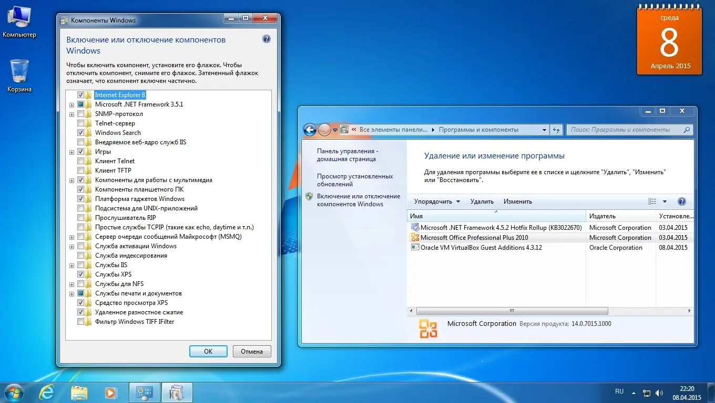Sort programs by the Установлено column header
This screenshot has width=715, height=403.
click(x=675, y=216)
